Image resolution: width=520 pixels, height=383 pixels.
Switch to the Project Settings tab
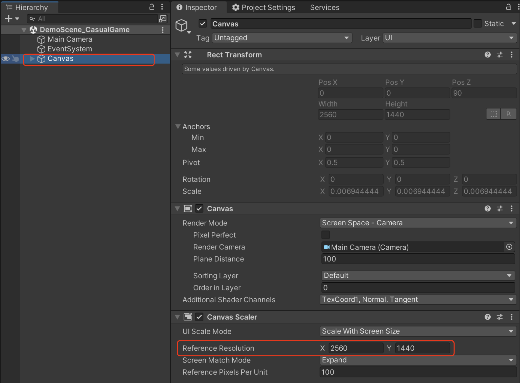pyautogui.click(x=263, y=7)
